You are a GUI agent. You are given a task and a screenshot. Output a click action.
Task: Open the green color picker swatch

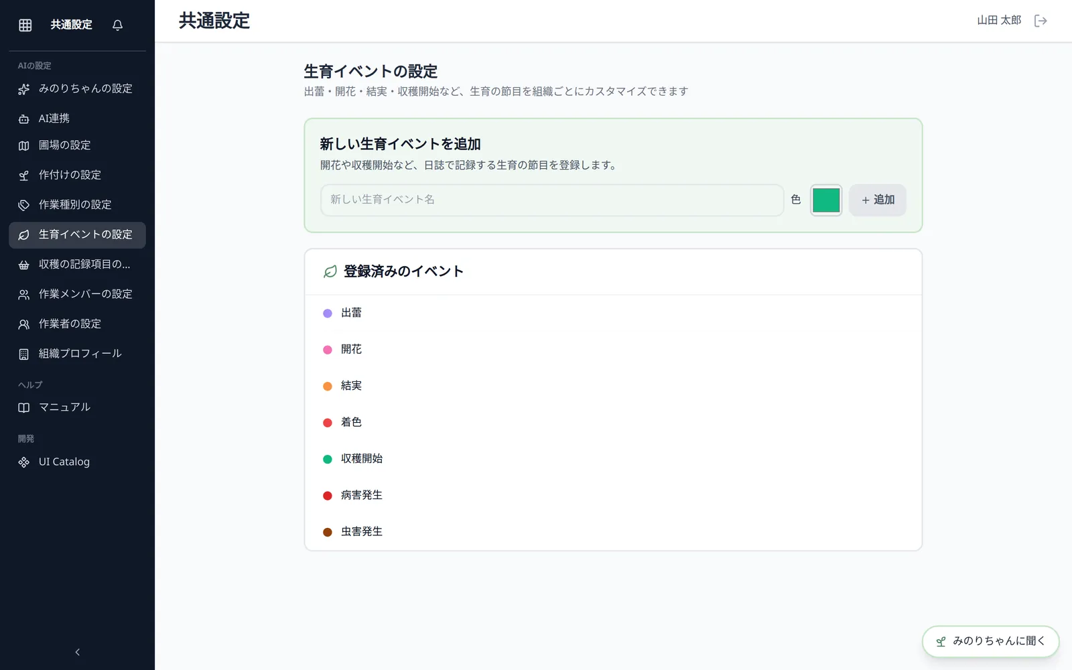pyautogui.click(x=826, y=200)
